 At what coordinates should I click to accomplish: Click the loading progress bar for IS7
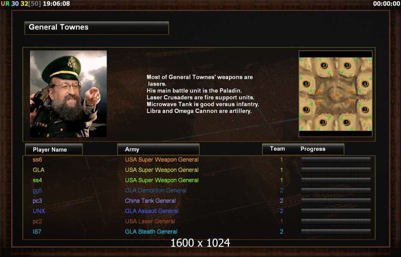coord(336,231)
